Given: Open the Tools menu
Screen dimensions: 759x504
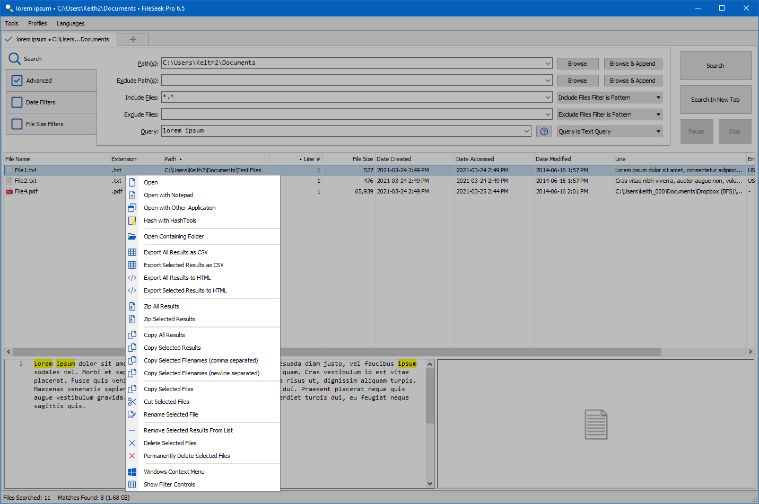Looking at the screenshot, I should click(12, 23).
